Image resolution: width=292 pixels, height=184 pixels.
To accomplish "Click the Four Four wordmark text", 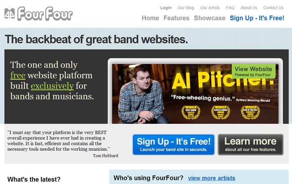I will tap(45, 13).
